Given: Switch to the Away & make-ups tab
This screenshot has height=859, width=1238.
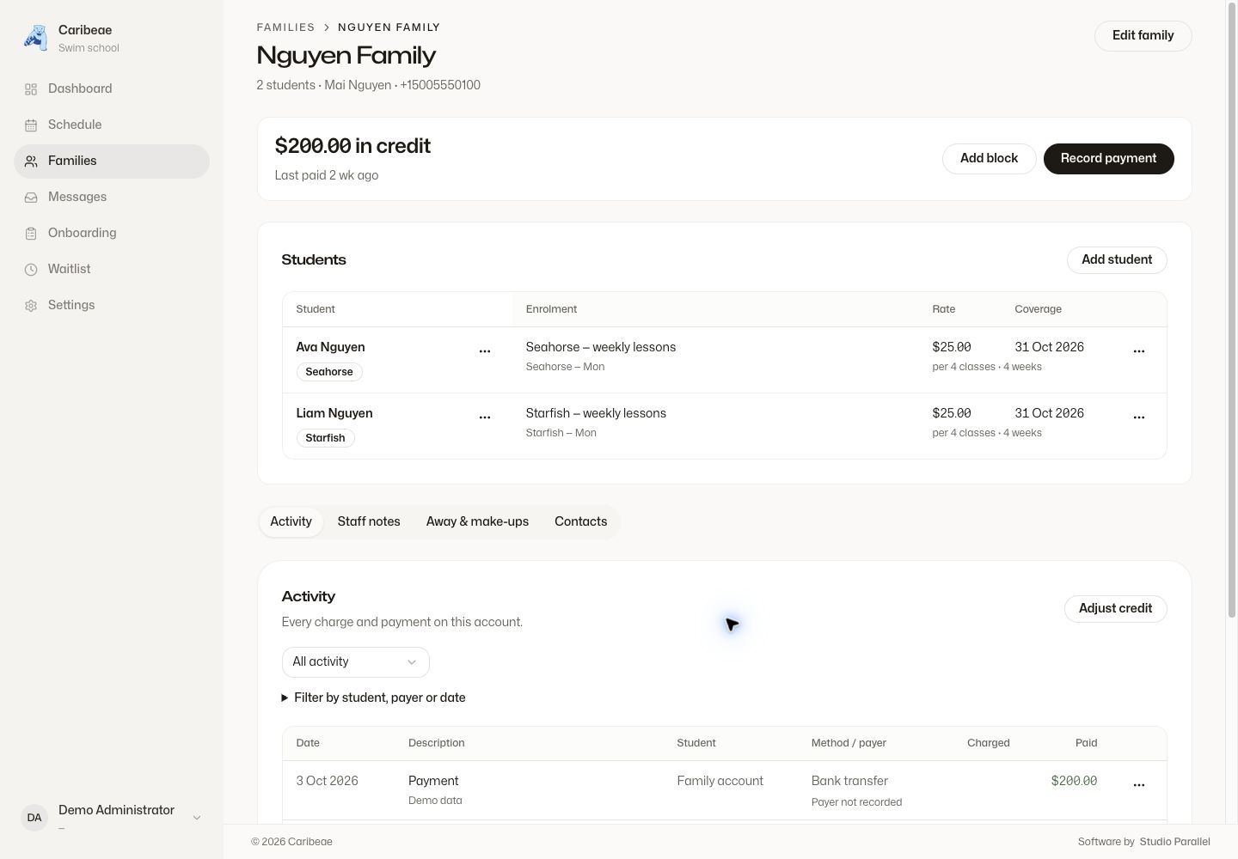Looking at the screenshot, I should tap(477, 522).
